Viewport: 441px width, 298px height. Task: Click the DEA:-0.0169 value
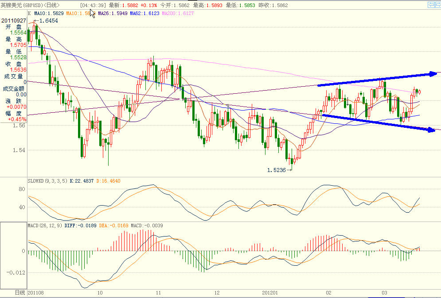pos(114,225)
